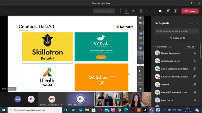Select the Dmitriy Shchedrolosiev DS tile
Viewport: 202px width, 113px height.
(52, 99)
